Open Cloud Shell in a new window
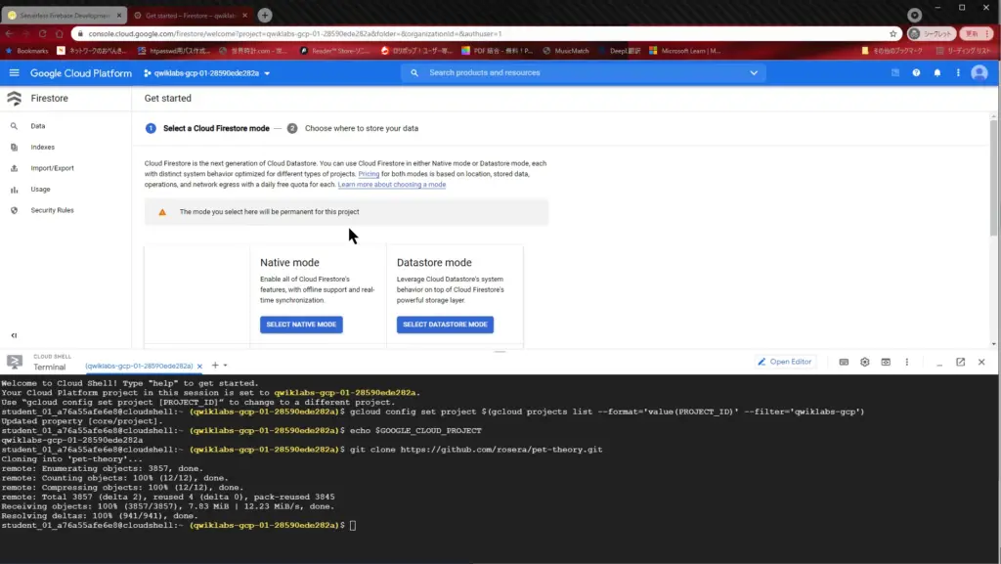The image size is (1001, 564). tap(960, 362)
